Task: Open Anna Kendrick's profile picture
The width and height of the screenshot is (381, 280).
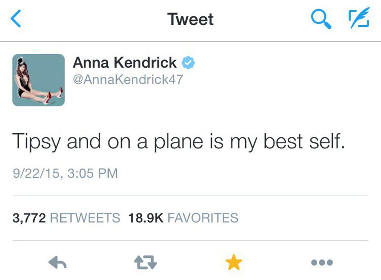Action: point(38,80)
